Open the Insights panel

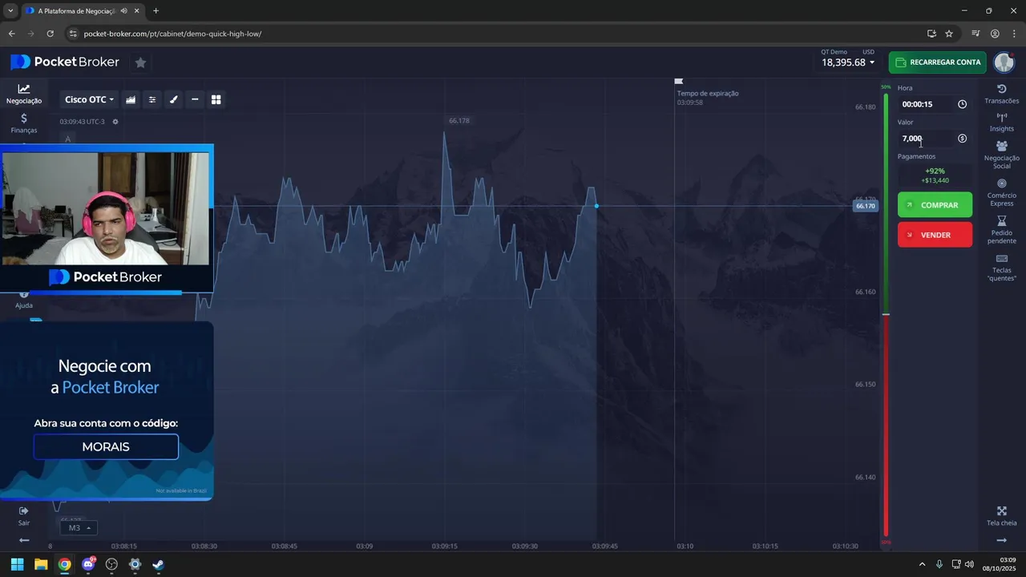coord(1001,122)
